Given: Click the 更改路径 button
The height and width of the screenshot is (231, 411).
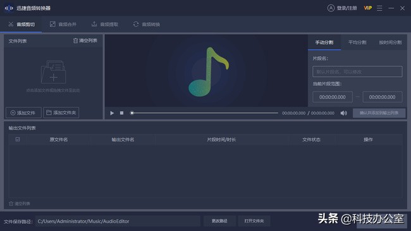Looking at the screenshot, I should coord(219,221).
